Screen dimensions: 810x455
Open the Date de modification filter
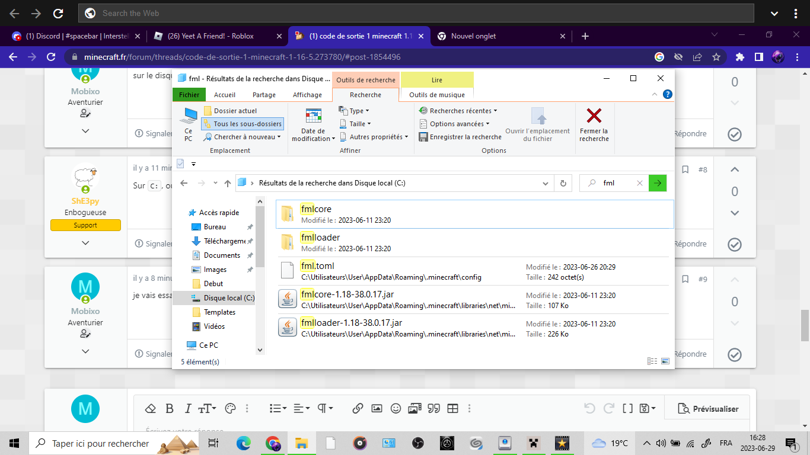point(313,125)
